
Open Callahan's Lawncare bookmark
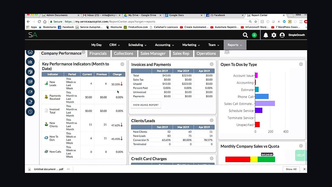[x=164, y=27]
